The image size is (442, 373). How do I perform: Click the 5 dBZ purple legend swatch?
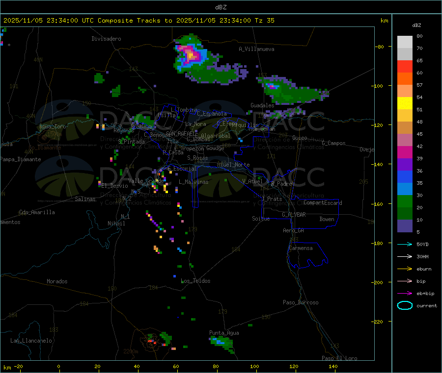click(405, 226)
